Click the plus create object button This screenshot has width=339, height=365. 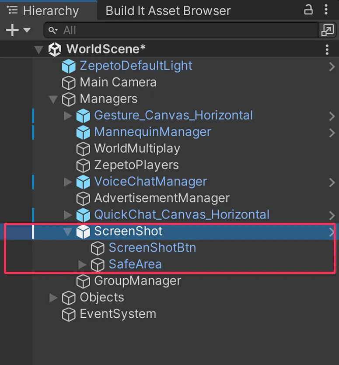12,30
